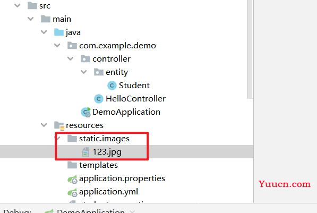The image size is (317, 213).
Task: Click the HelloController class icon
Action: pos(99,99)
